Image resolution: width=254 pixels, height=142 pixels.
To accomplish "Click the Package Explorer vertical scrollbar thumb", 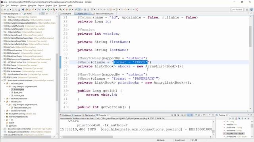I will pos(57,77).
